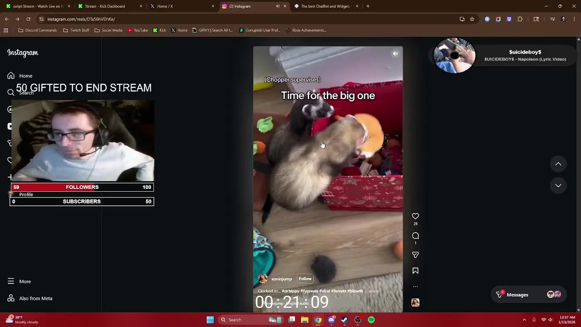This screenshot has width=581, height=327.
Task: Open the reel's three-dot options menu
Action: pyautogui.click(x=415, y=287)
